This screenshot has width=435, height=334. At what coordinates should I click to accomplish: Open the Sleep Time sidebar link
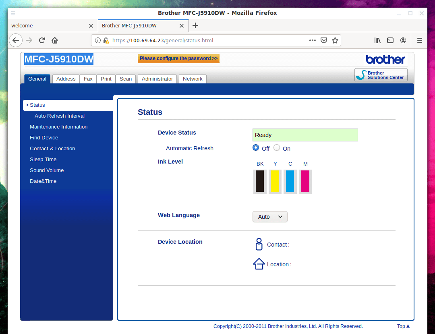(43, 160)
